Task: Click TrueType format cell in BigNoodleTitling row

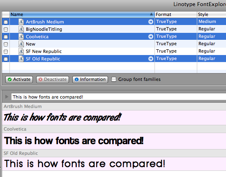Action: pyautogui.click(x=166, y=29)
